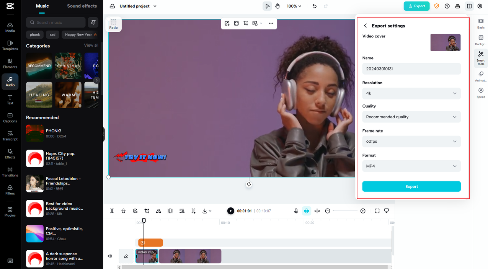Click the crop icon in timeline toolbar
Viewport: 488px width, 269px height.
[147, 211]
